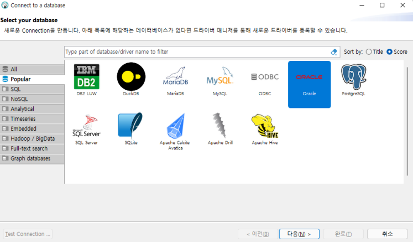Maximize the Connect to a database window
This screenshot has width=413, height=242.
click(x=382, y=6)
